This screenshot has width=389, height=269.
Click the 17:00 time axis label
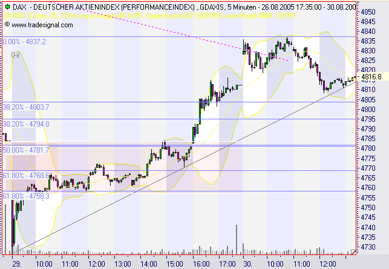click(x=227, y=264)
